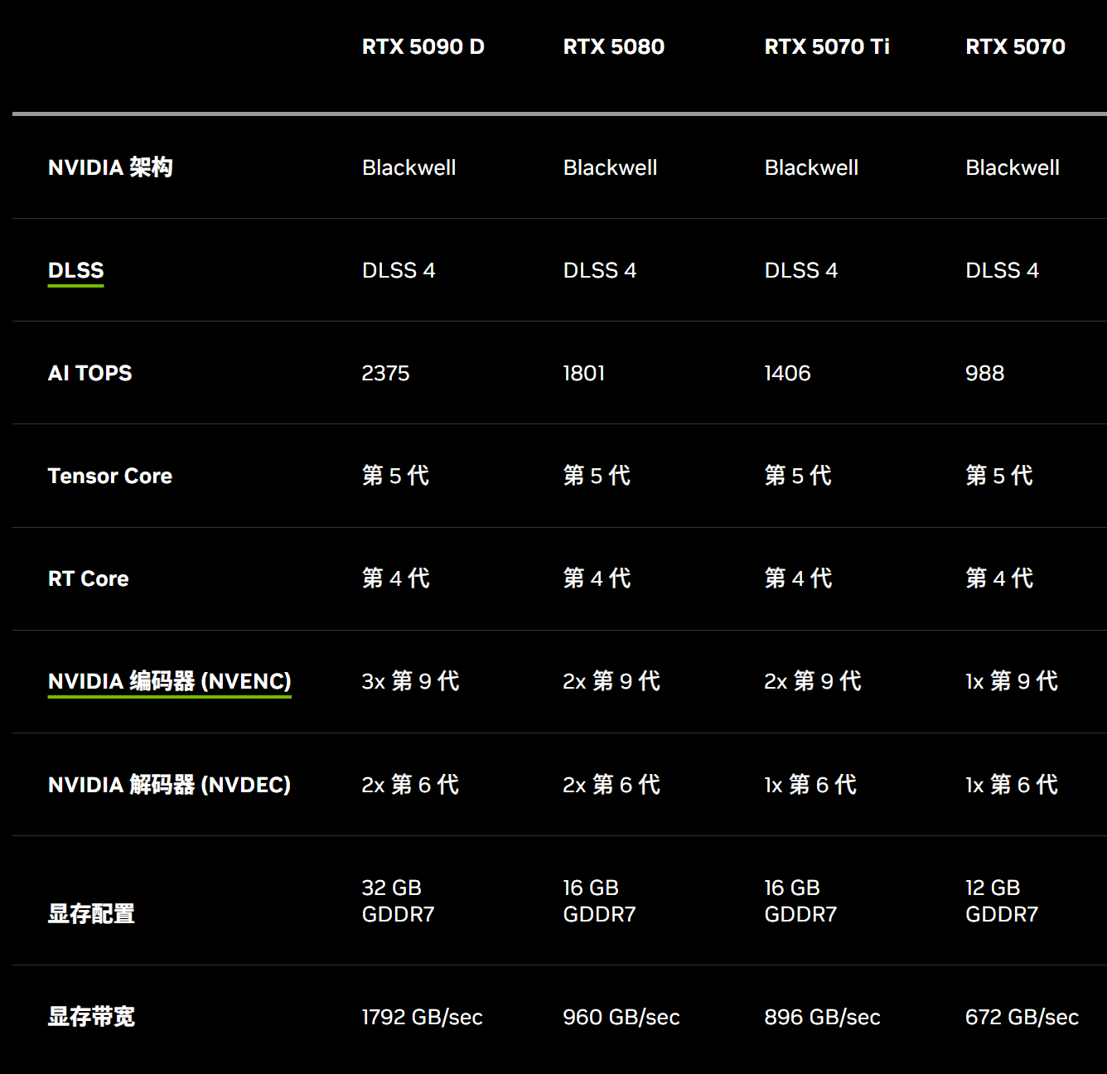The height and width of the screenshot is (1074, 1107).
Task: Click DLSS 4 under RTX 5080
Action: 600,270
